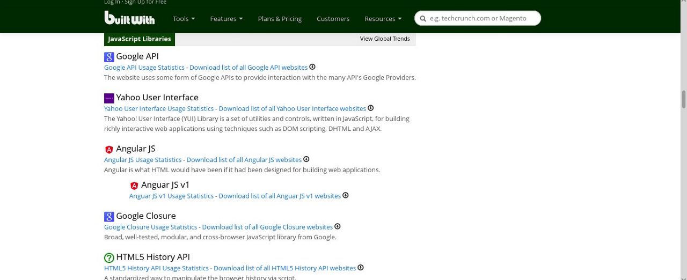Click the Anguar JS v1 heading
The width and height of the screenshot is (687, 280).
(x=165, y=185)
